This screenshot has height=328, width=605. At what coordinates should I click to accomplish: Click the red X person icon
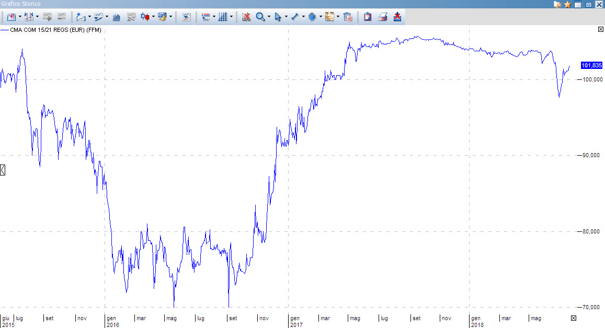point(397,17)
